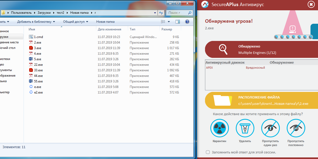
Task: Navigate to Пользователь in breadcrumb
Action: pos(21,13)
